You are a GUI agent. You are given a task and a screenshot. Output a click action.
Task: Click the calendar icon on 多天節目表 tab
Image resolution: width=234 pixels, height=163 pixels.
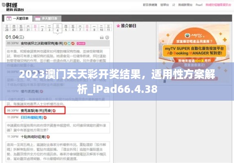click(x=38, y=19)
